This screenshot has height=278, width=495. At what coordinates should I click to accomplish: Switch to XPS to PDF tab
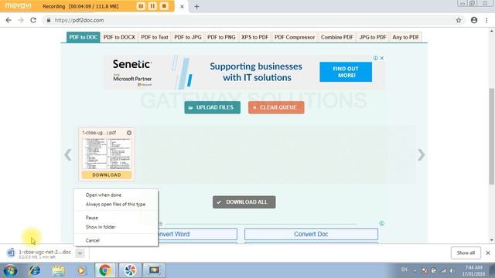coord(254,37)
